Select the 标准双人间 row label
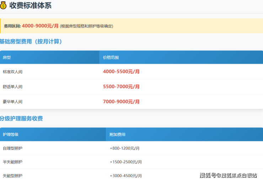This screenshot has width=263, height=181. pyautogui.click(x=12, y=72)
